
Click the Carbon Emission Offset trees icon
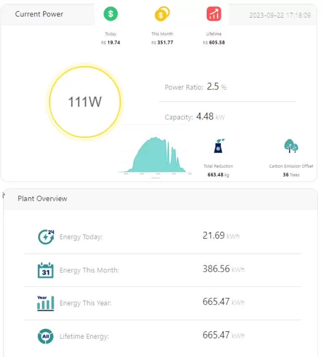pos(291,146)
